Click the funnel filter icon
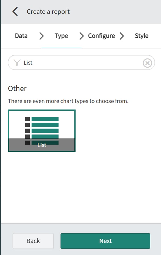 (x=17, y=62)
